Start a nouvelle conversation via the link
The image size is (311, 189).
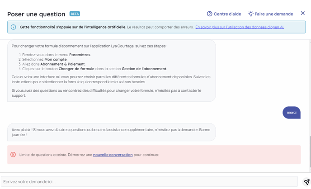(113, 155)
